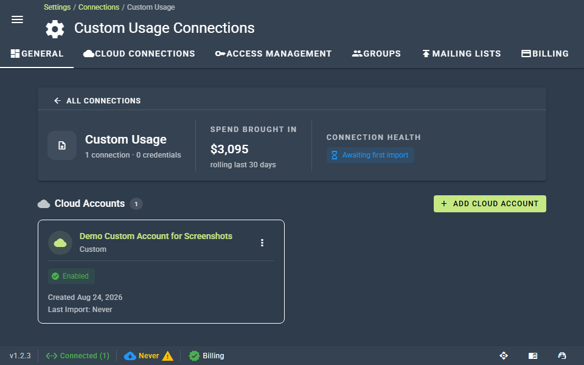584x365 pixels.
Task: Open the Cloud Connections tab
Action: click(139, 54)
